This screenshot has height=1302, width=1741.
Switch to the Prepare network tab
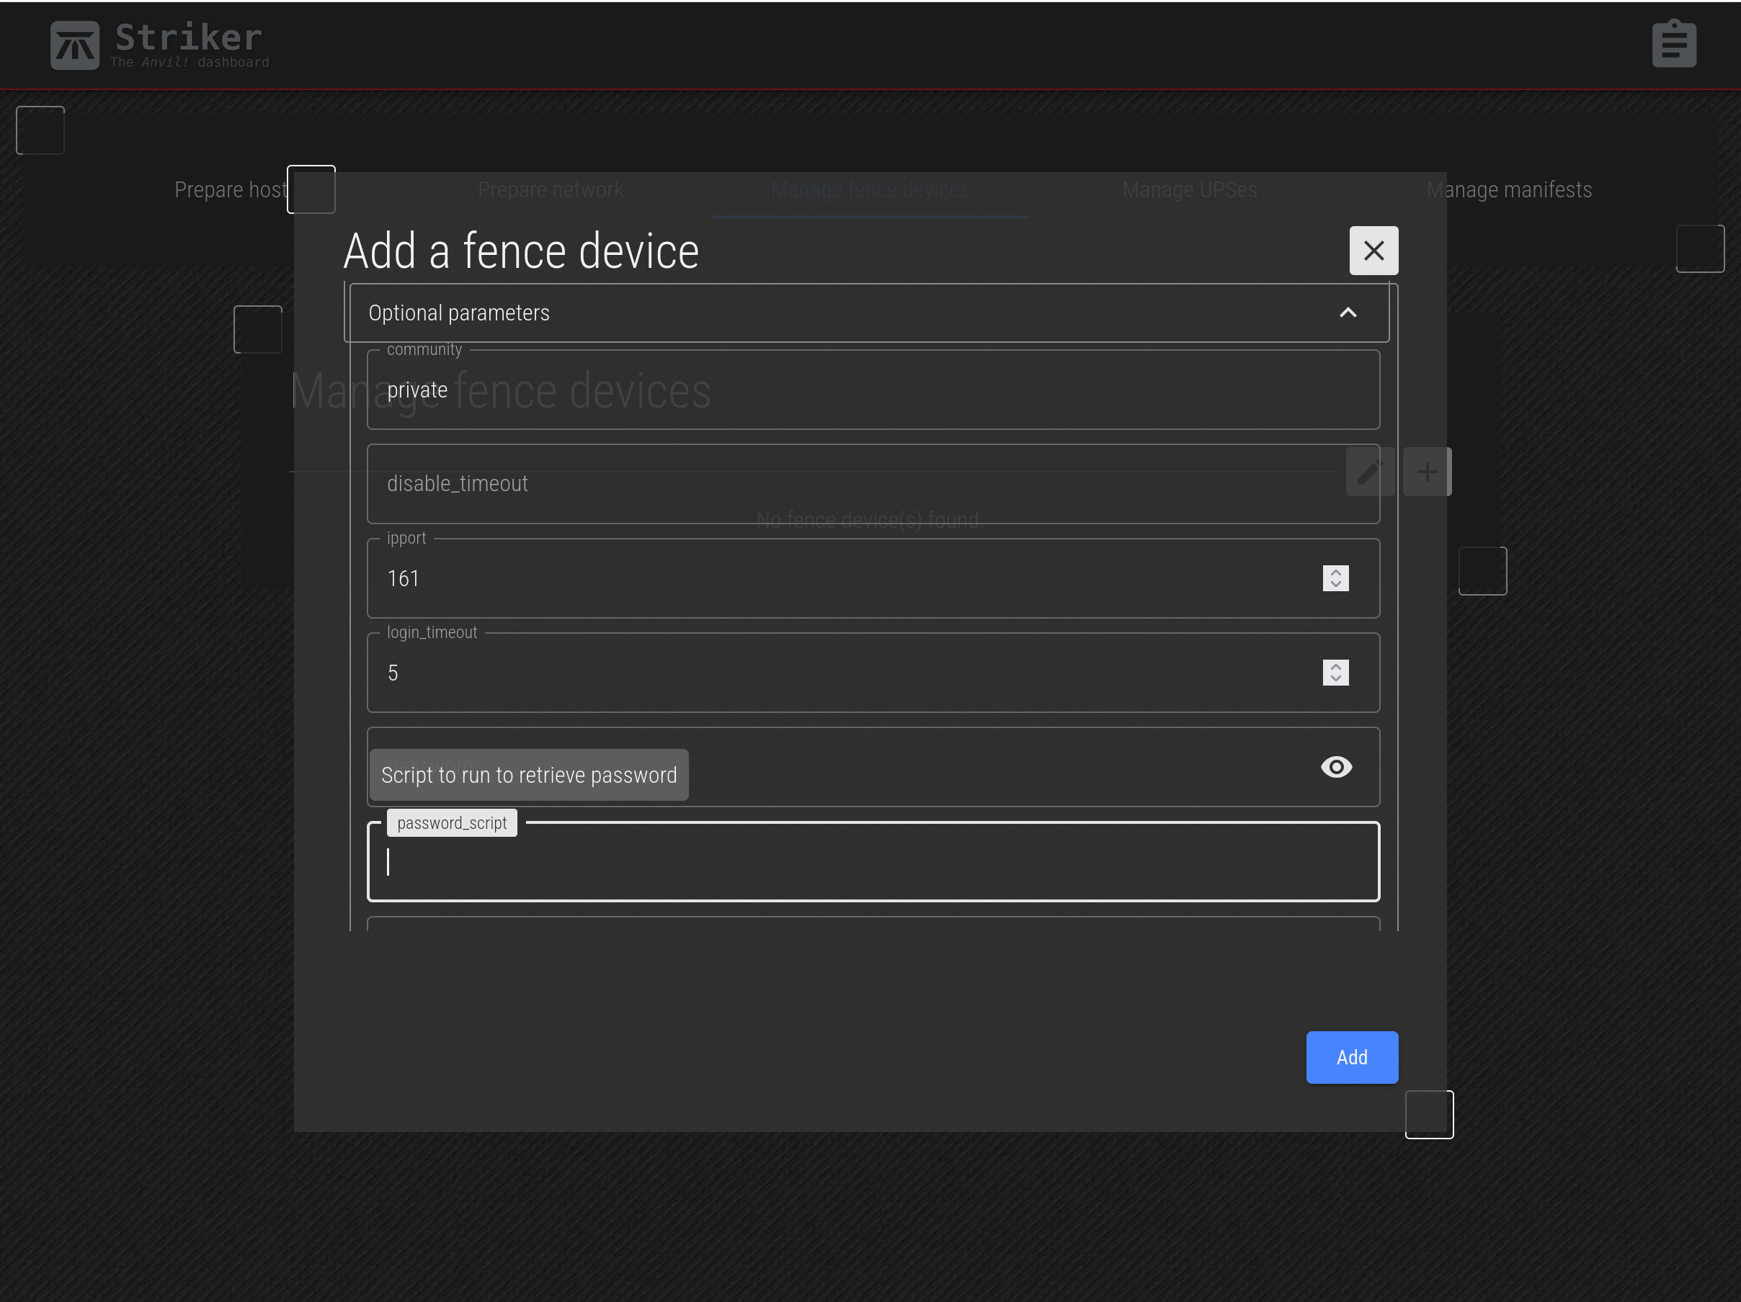click(550, 189)
